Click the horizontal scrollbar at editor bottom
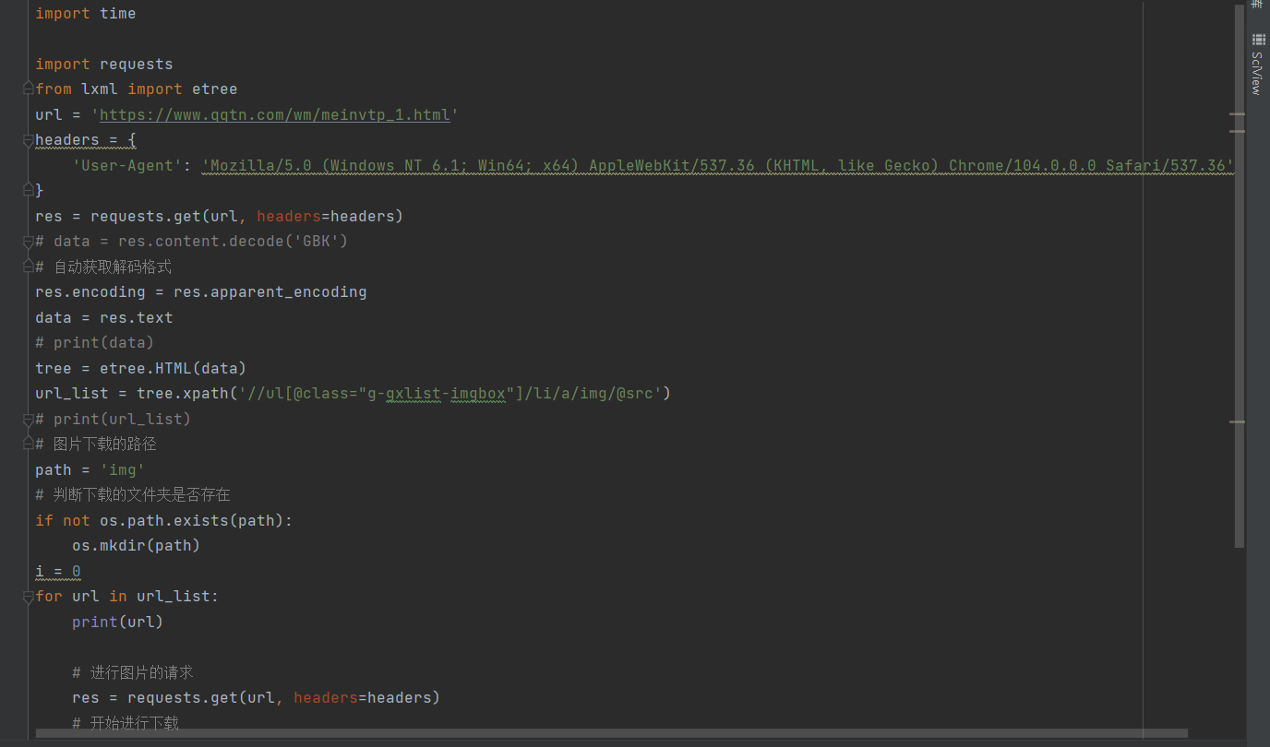This screenshot has height=747, width=1270. point(611,734)
